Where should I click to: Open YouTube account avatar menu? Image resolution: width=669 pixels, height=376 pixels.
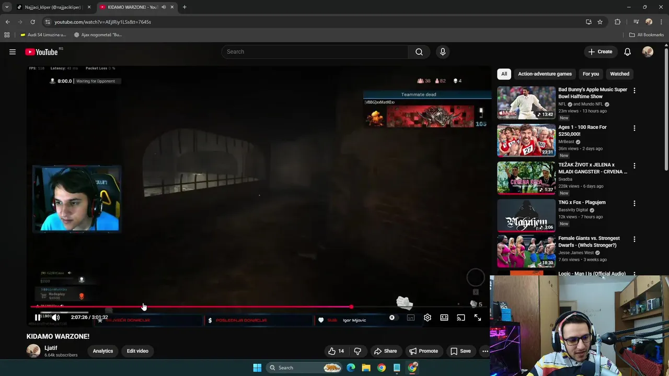648,52
